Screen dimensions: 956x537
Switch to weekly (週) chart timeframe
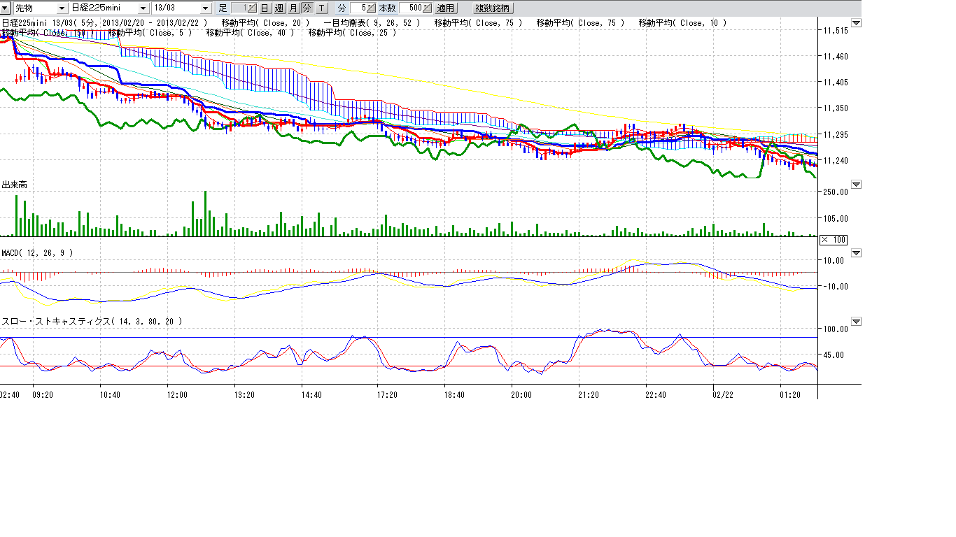click(279, 8)
